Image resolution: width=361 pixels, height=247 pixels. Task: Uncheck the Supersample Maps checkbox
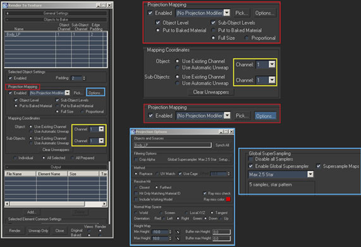point(319,166)
